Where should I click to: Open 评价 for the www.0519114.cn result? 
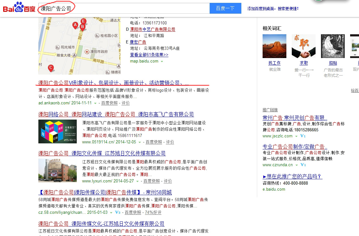tap(170, 142)
